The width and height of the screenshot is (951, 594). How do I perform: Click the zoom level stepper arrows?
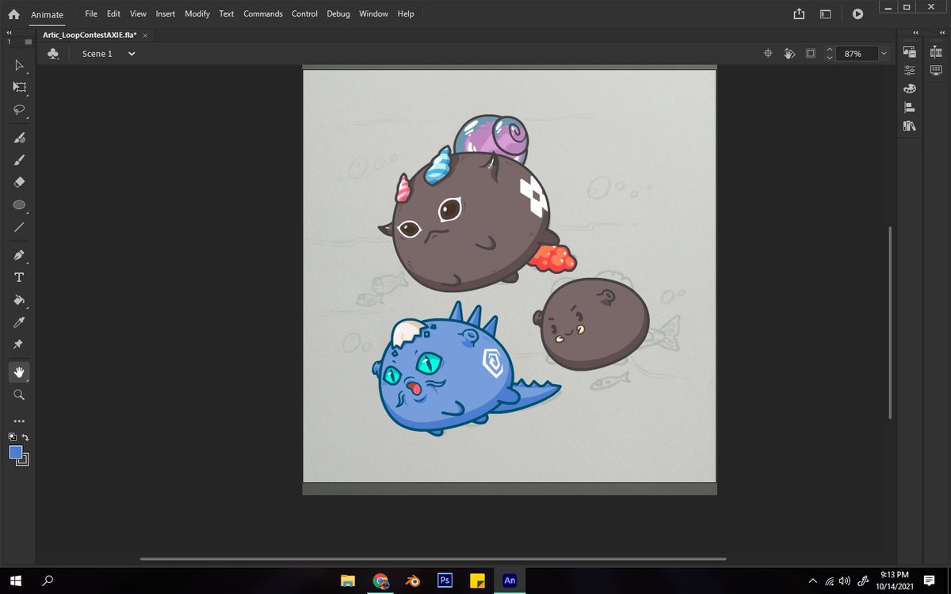[x=830, y=54]
